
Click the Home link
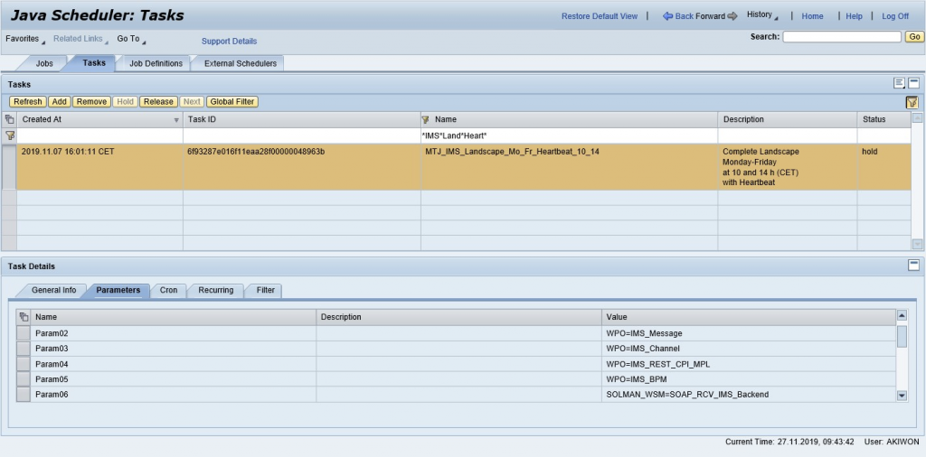coord(812,16)
